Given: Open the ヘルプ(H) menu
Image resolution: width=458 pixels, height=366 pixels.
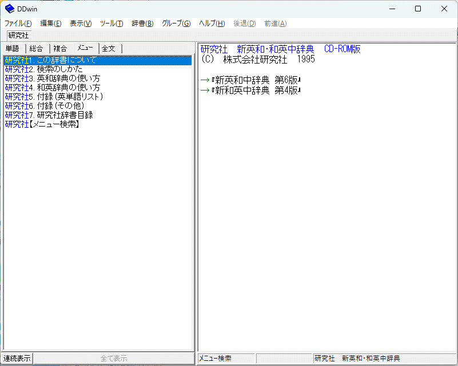Looking at the screenshot, I should coord(212,23).
